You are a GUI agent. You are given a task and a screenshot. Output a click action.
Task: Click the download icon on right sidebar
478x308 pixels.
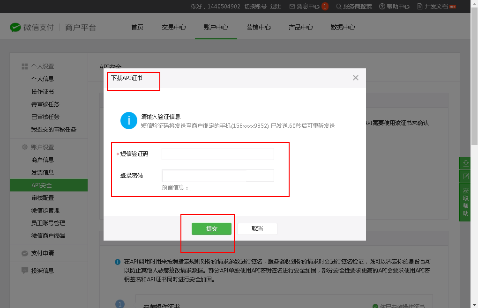(x=466, y=163)
